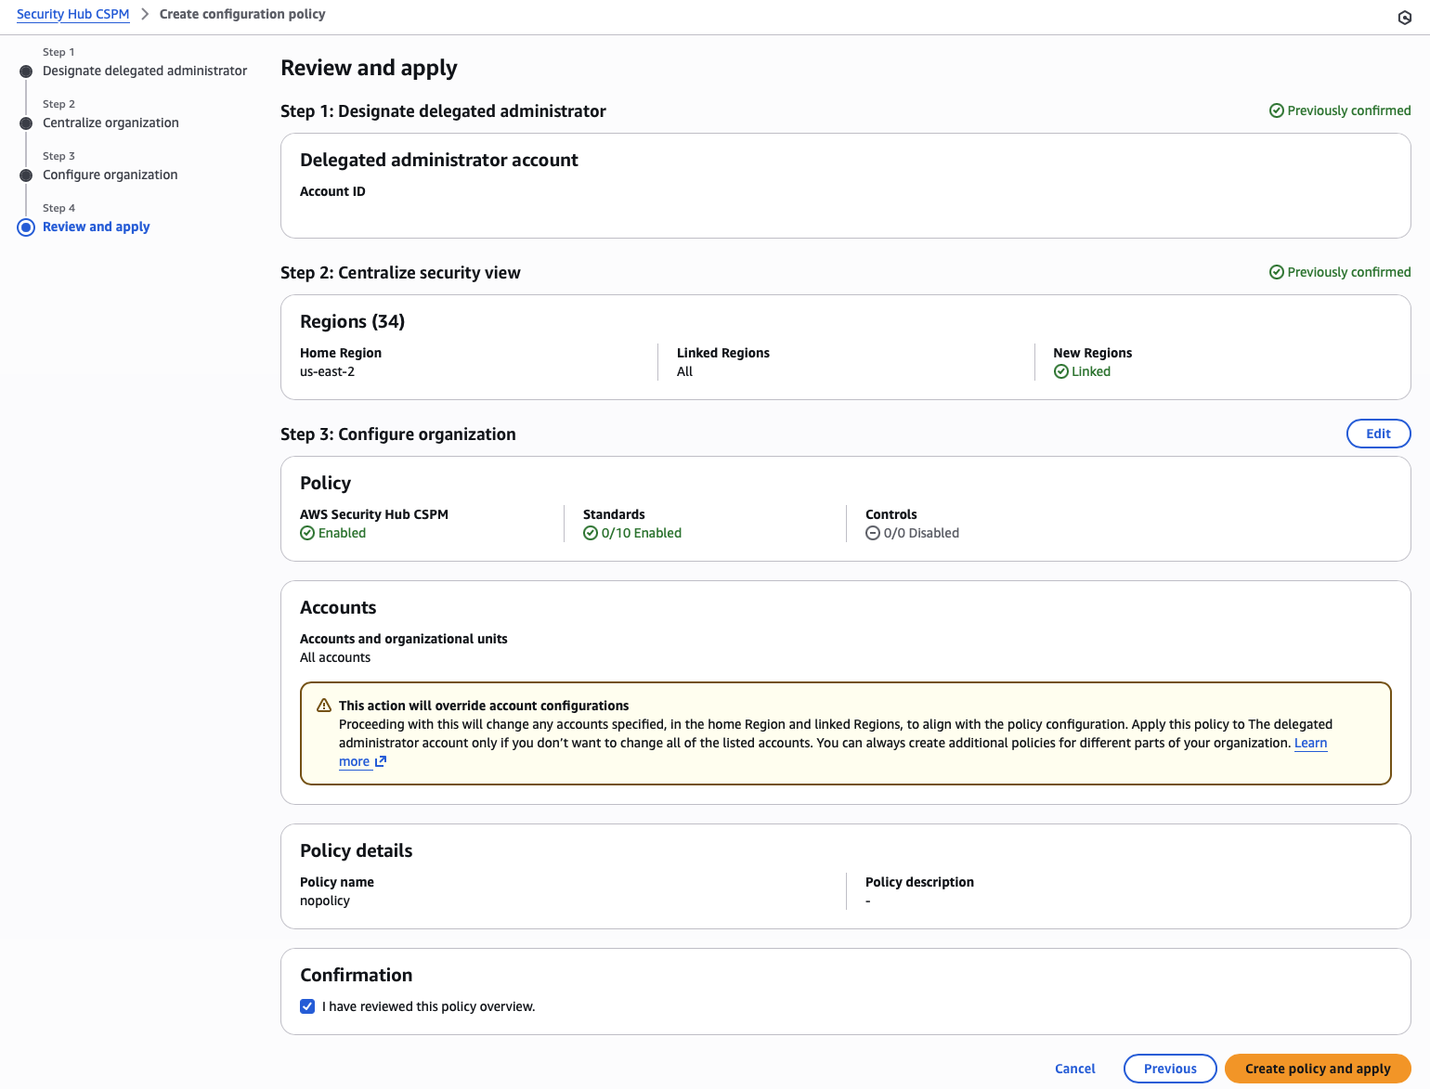This screenshot has height=1089, width=1430.
Task: Click the minus circle icon beside 0/0 Disabled
Action: click(873, 533)
